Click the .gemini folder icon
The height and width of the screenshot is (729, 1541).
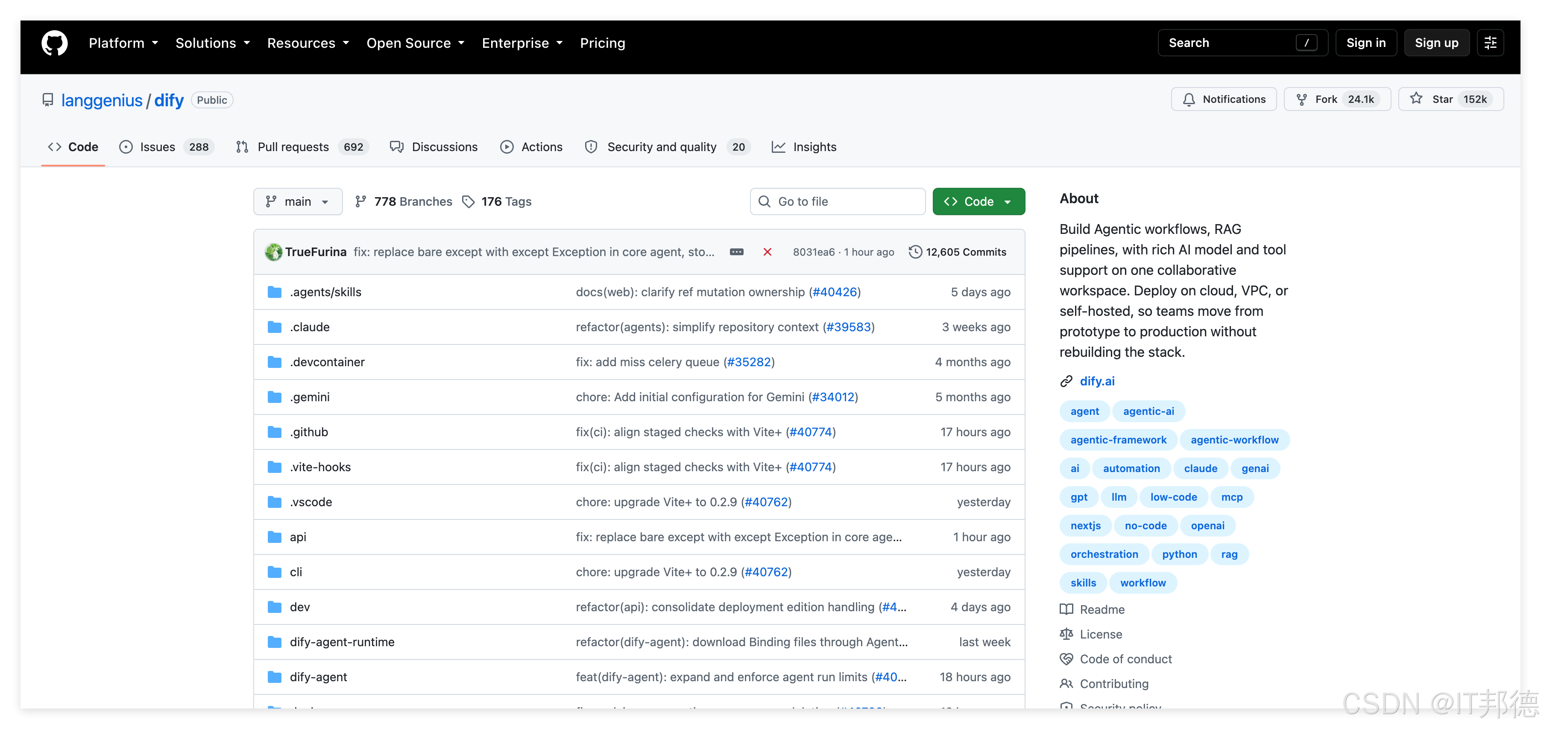[x=275, y=397]
